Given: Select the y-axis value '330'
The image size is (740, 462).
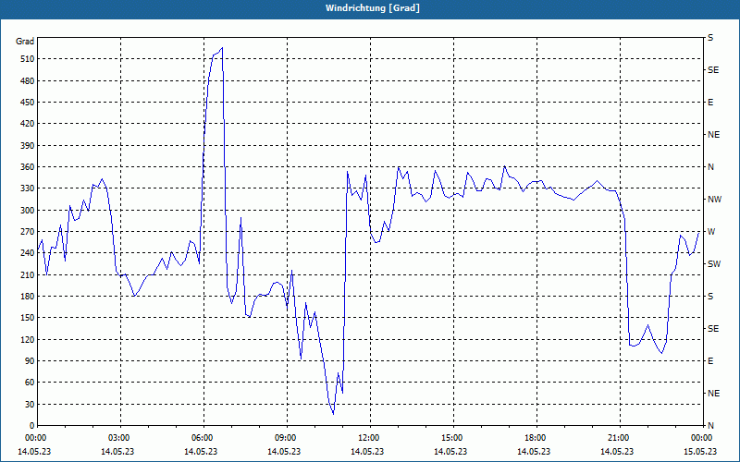Looking at the screenshot, I should coord(27,188).
